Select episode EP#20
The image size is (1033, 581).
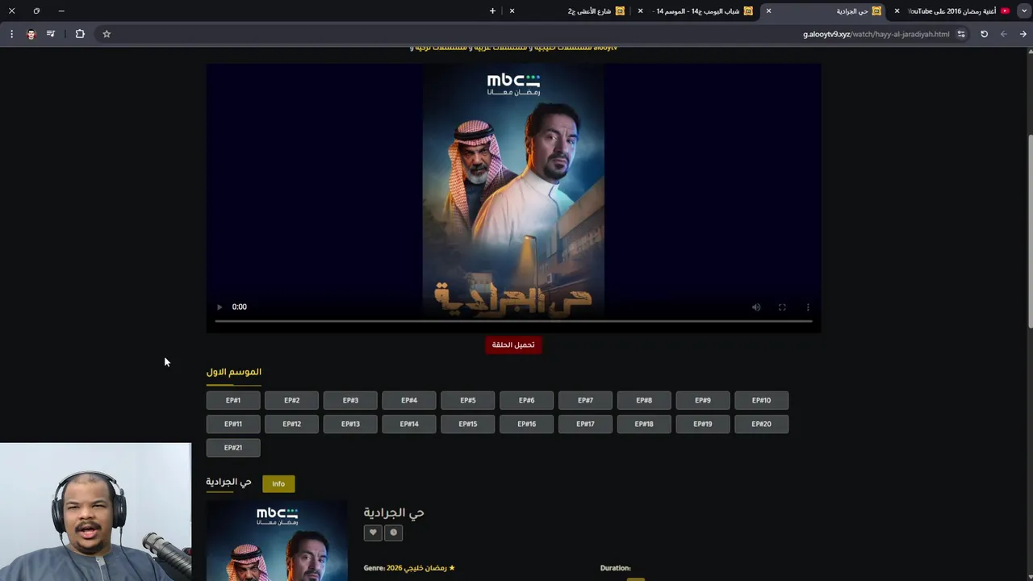761,424
